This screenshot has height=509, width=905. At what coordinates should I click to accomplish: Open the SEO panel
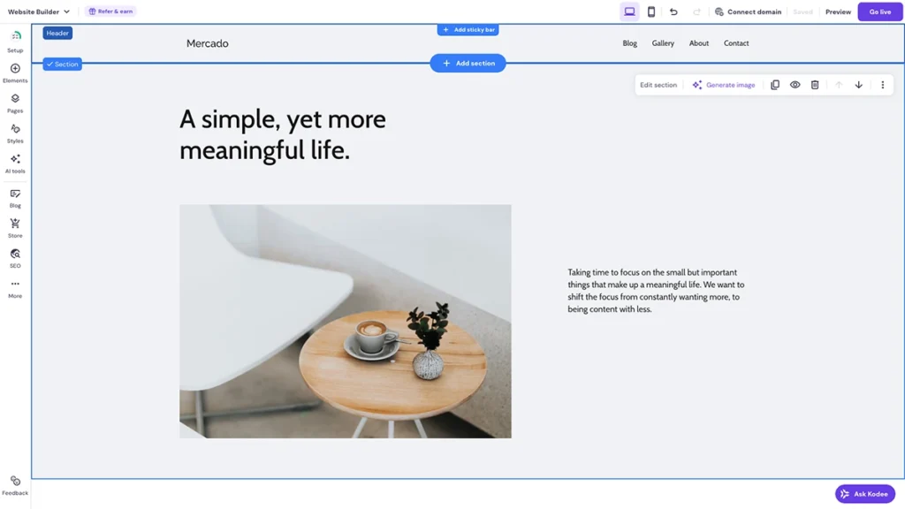[x=15, y=258]
